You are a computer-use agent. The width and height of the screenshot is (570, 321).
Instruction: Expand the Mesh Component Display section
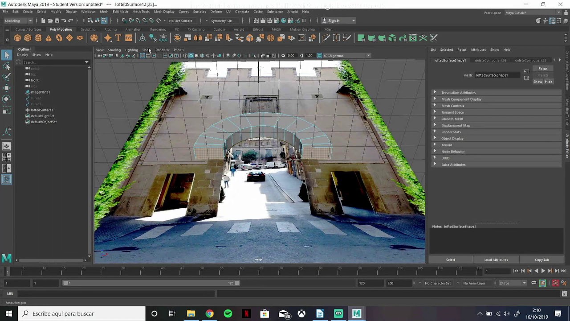(496, 99)
